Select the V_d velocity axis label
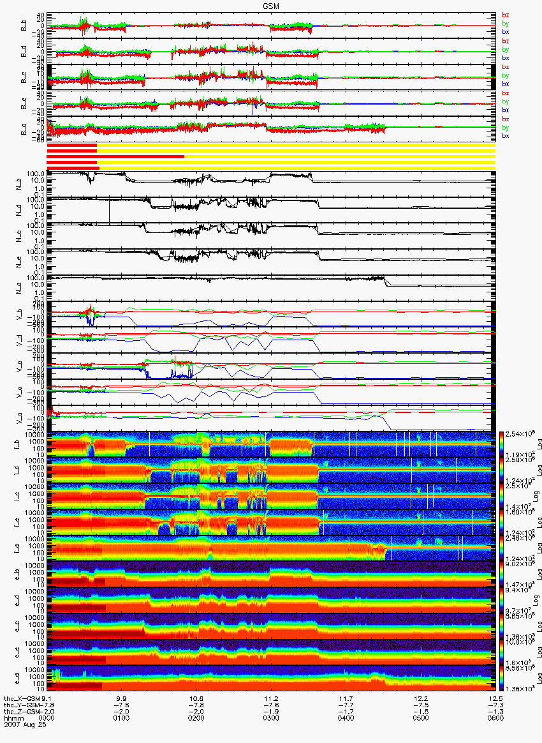The image size is (542, 743). [20, 340]
